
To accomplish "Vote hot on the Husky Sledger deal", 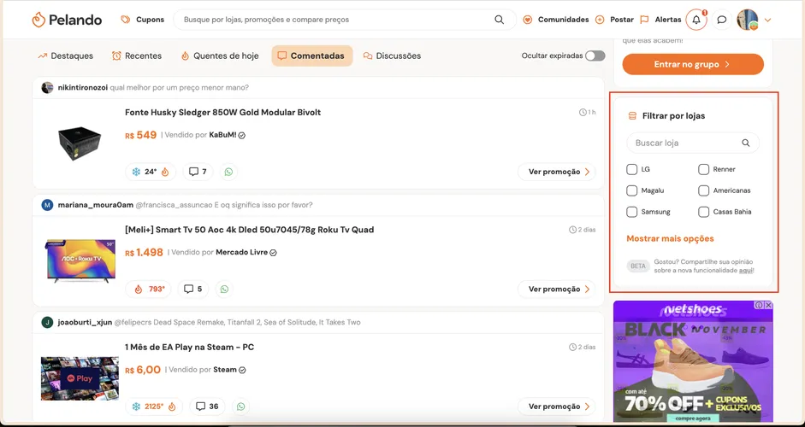I will coord(165,172).
